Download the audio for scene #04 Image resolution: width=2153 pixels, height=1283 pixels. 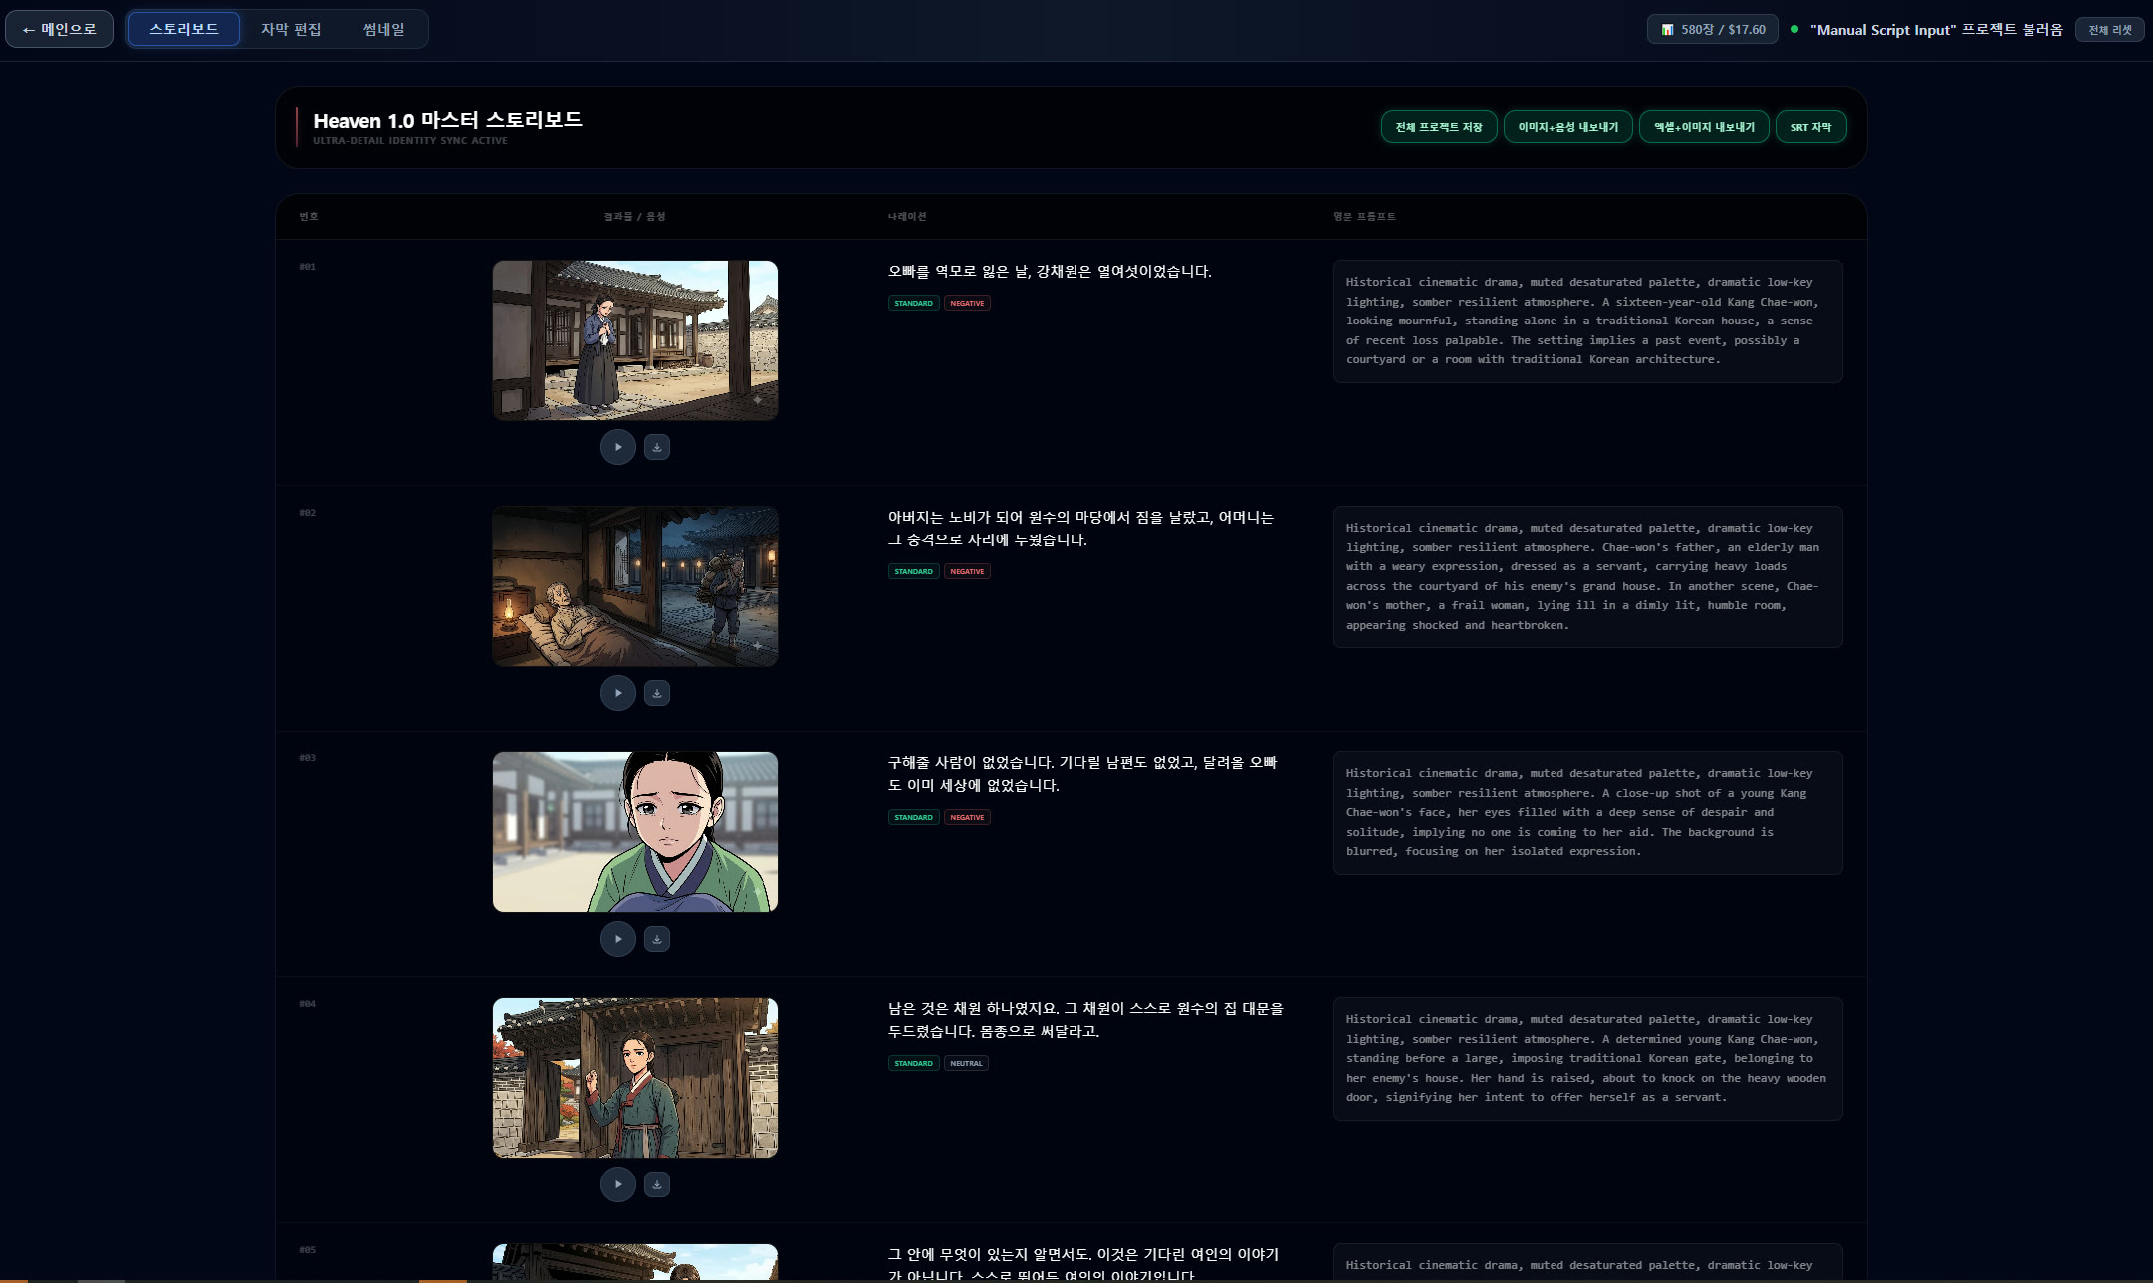(x=657, y=1184)
